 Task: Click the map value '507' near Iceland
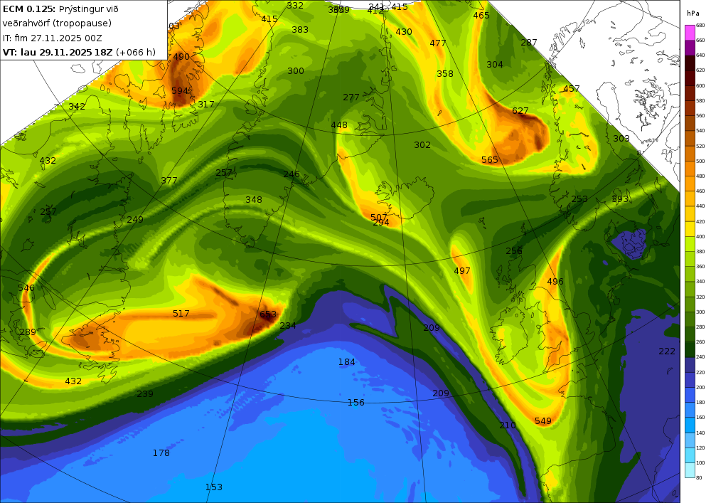tap(379, 217)
